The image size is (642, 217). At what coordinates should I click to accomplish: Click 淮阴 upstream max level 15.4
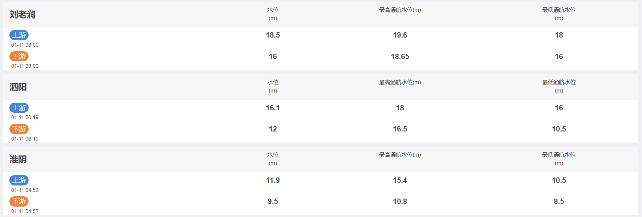[400, 180]
